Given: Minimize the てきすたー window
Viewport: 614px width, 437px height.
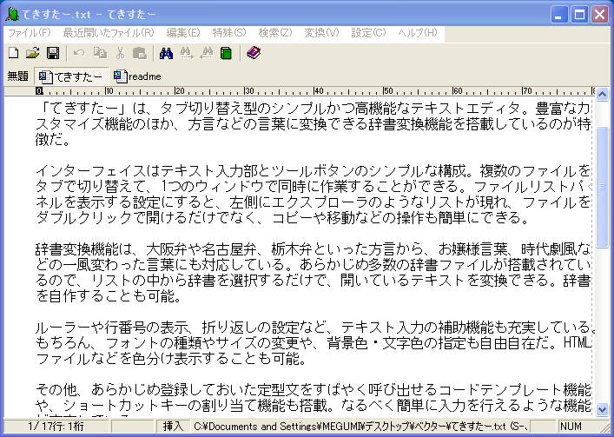Looking at the screenshot, I should (x=559, y=15).
